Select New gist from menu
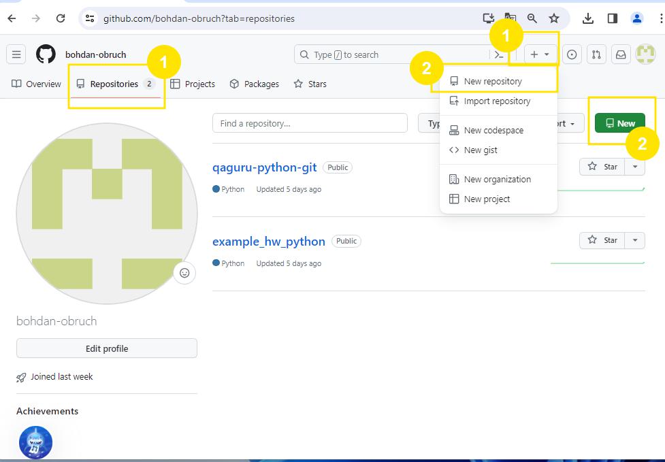Viewport: 665px width, 462px height. (x=498, y=150)
